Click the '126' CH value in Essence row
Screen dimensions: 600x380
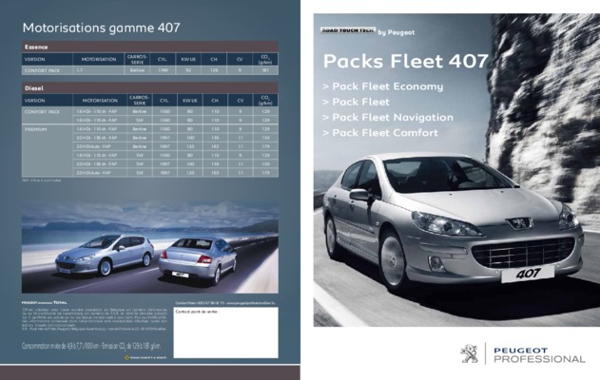pyautogui.click(x=214, y=70)
